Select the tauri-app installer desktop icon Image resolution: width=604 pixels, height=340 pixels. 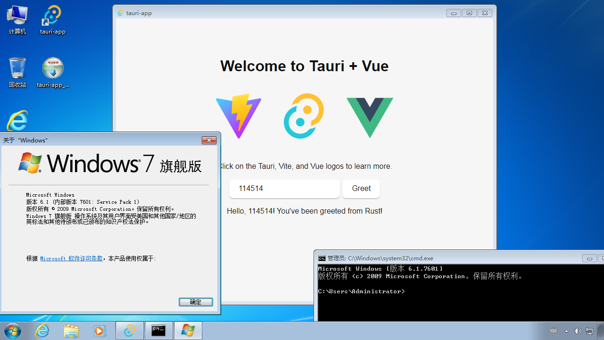click(x=53, y=73)
